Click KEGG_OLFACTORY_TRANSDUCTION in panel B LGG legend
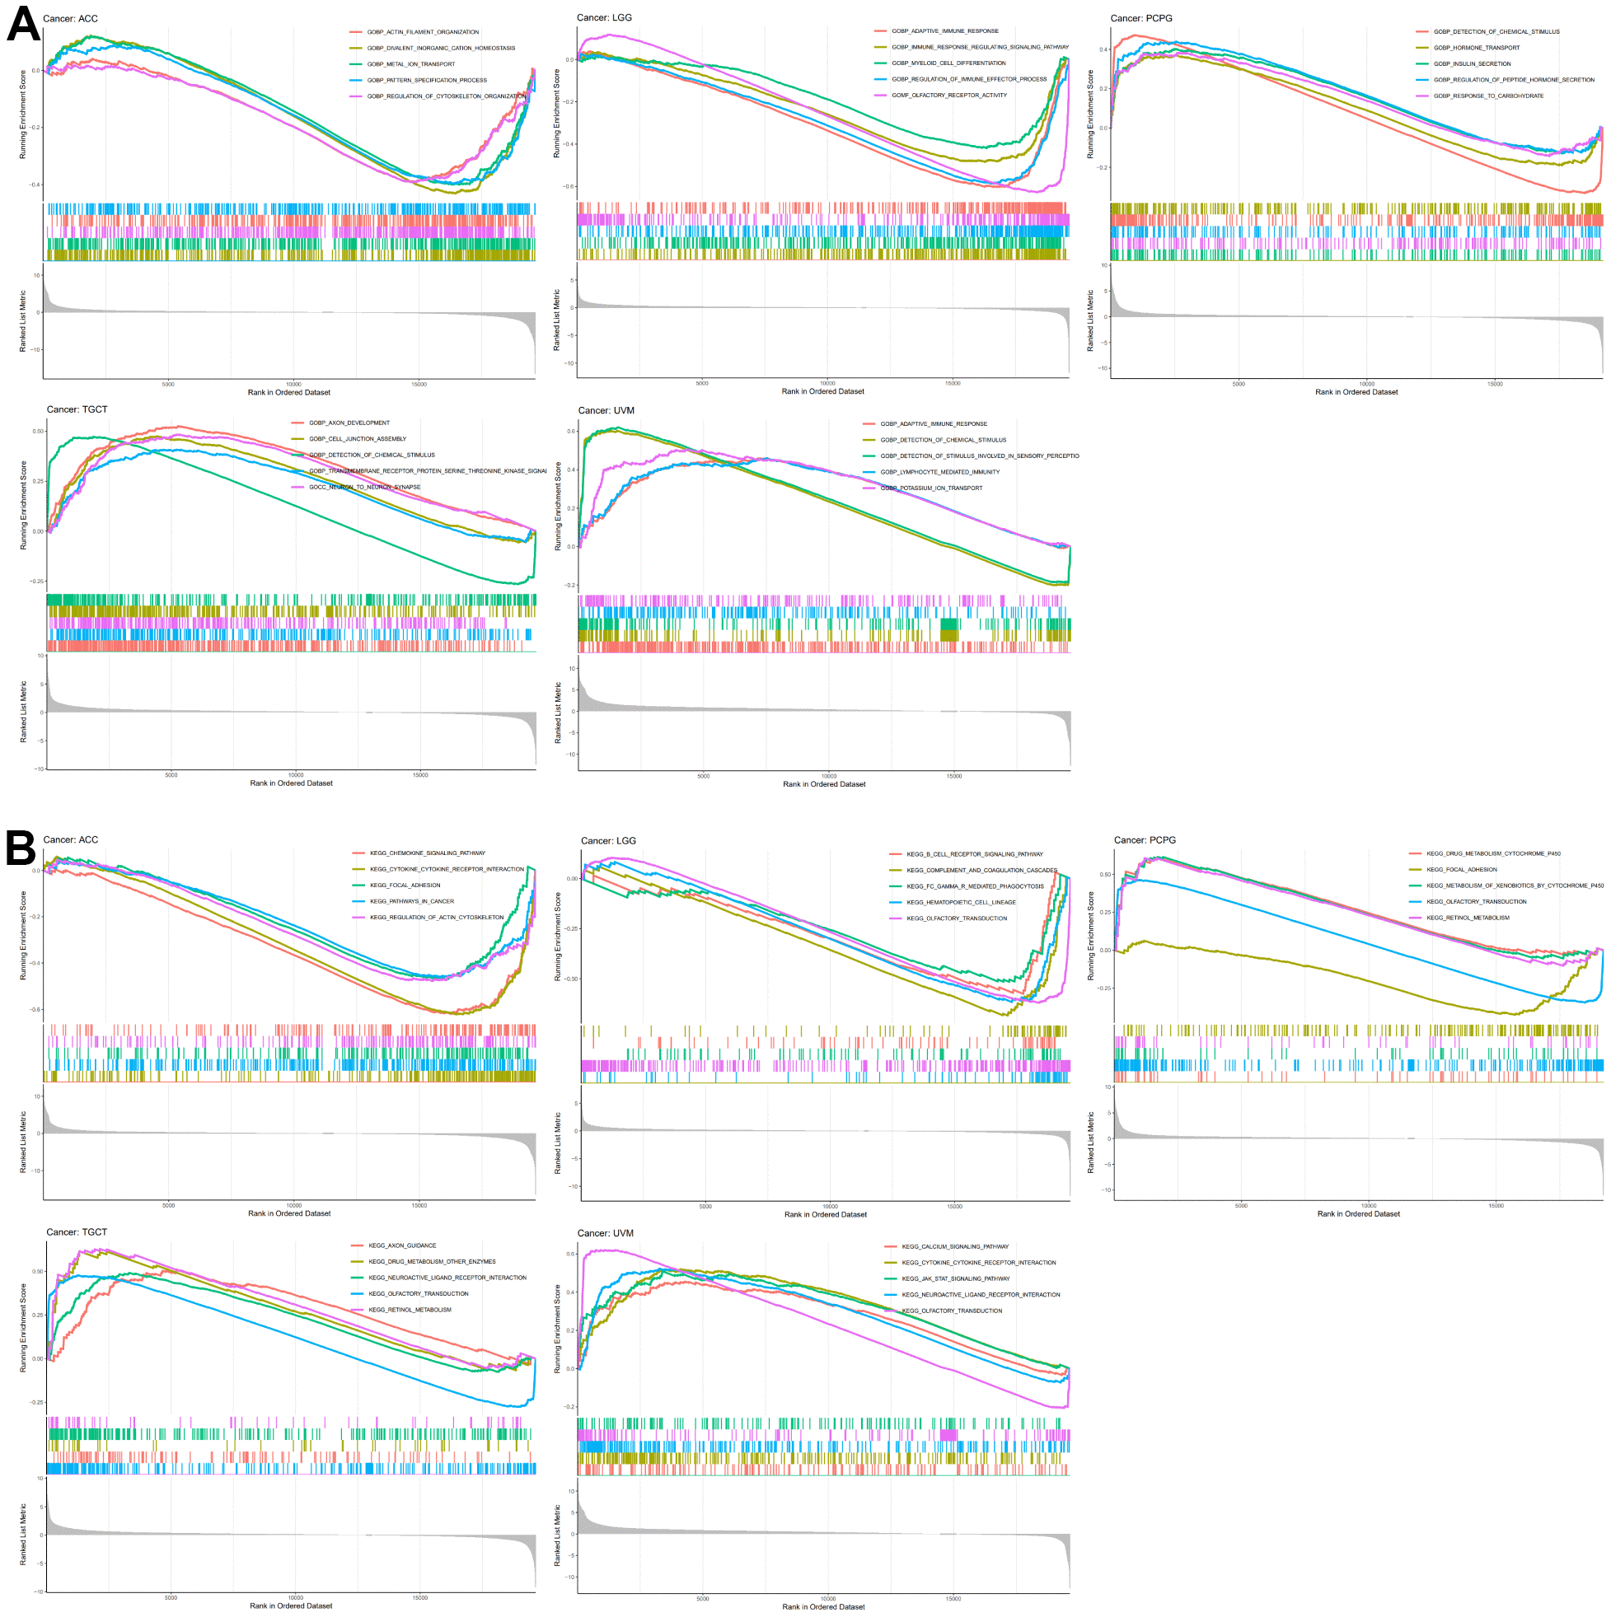Viewport: 1611px width, 1617px height. (x=957, y=918)
